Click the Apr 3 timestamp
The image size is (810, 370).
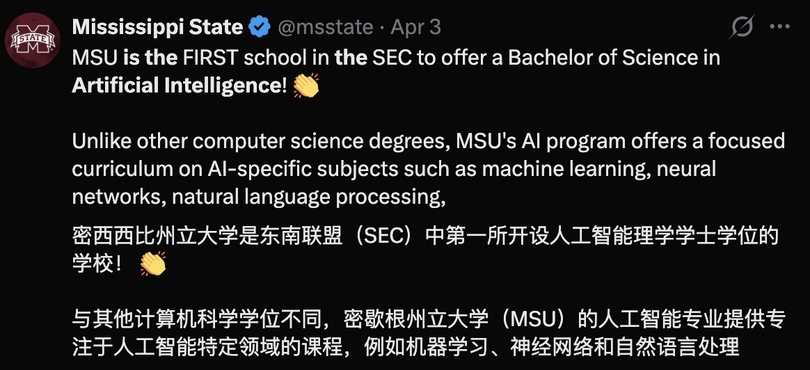click(415, 27)
